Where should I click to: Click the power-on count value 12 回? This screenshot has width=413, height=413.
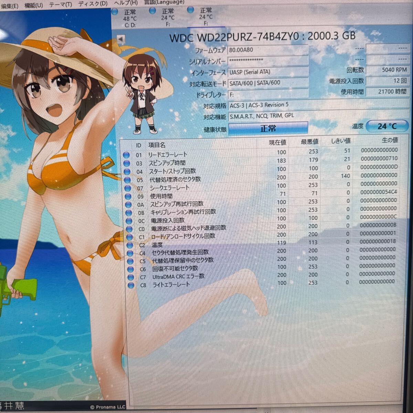(388, 81)
